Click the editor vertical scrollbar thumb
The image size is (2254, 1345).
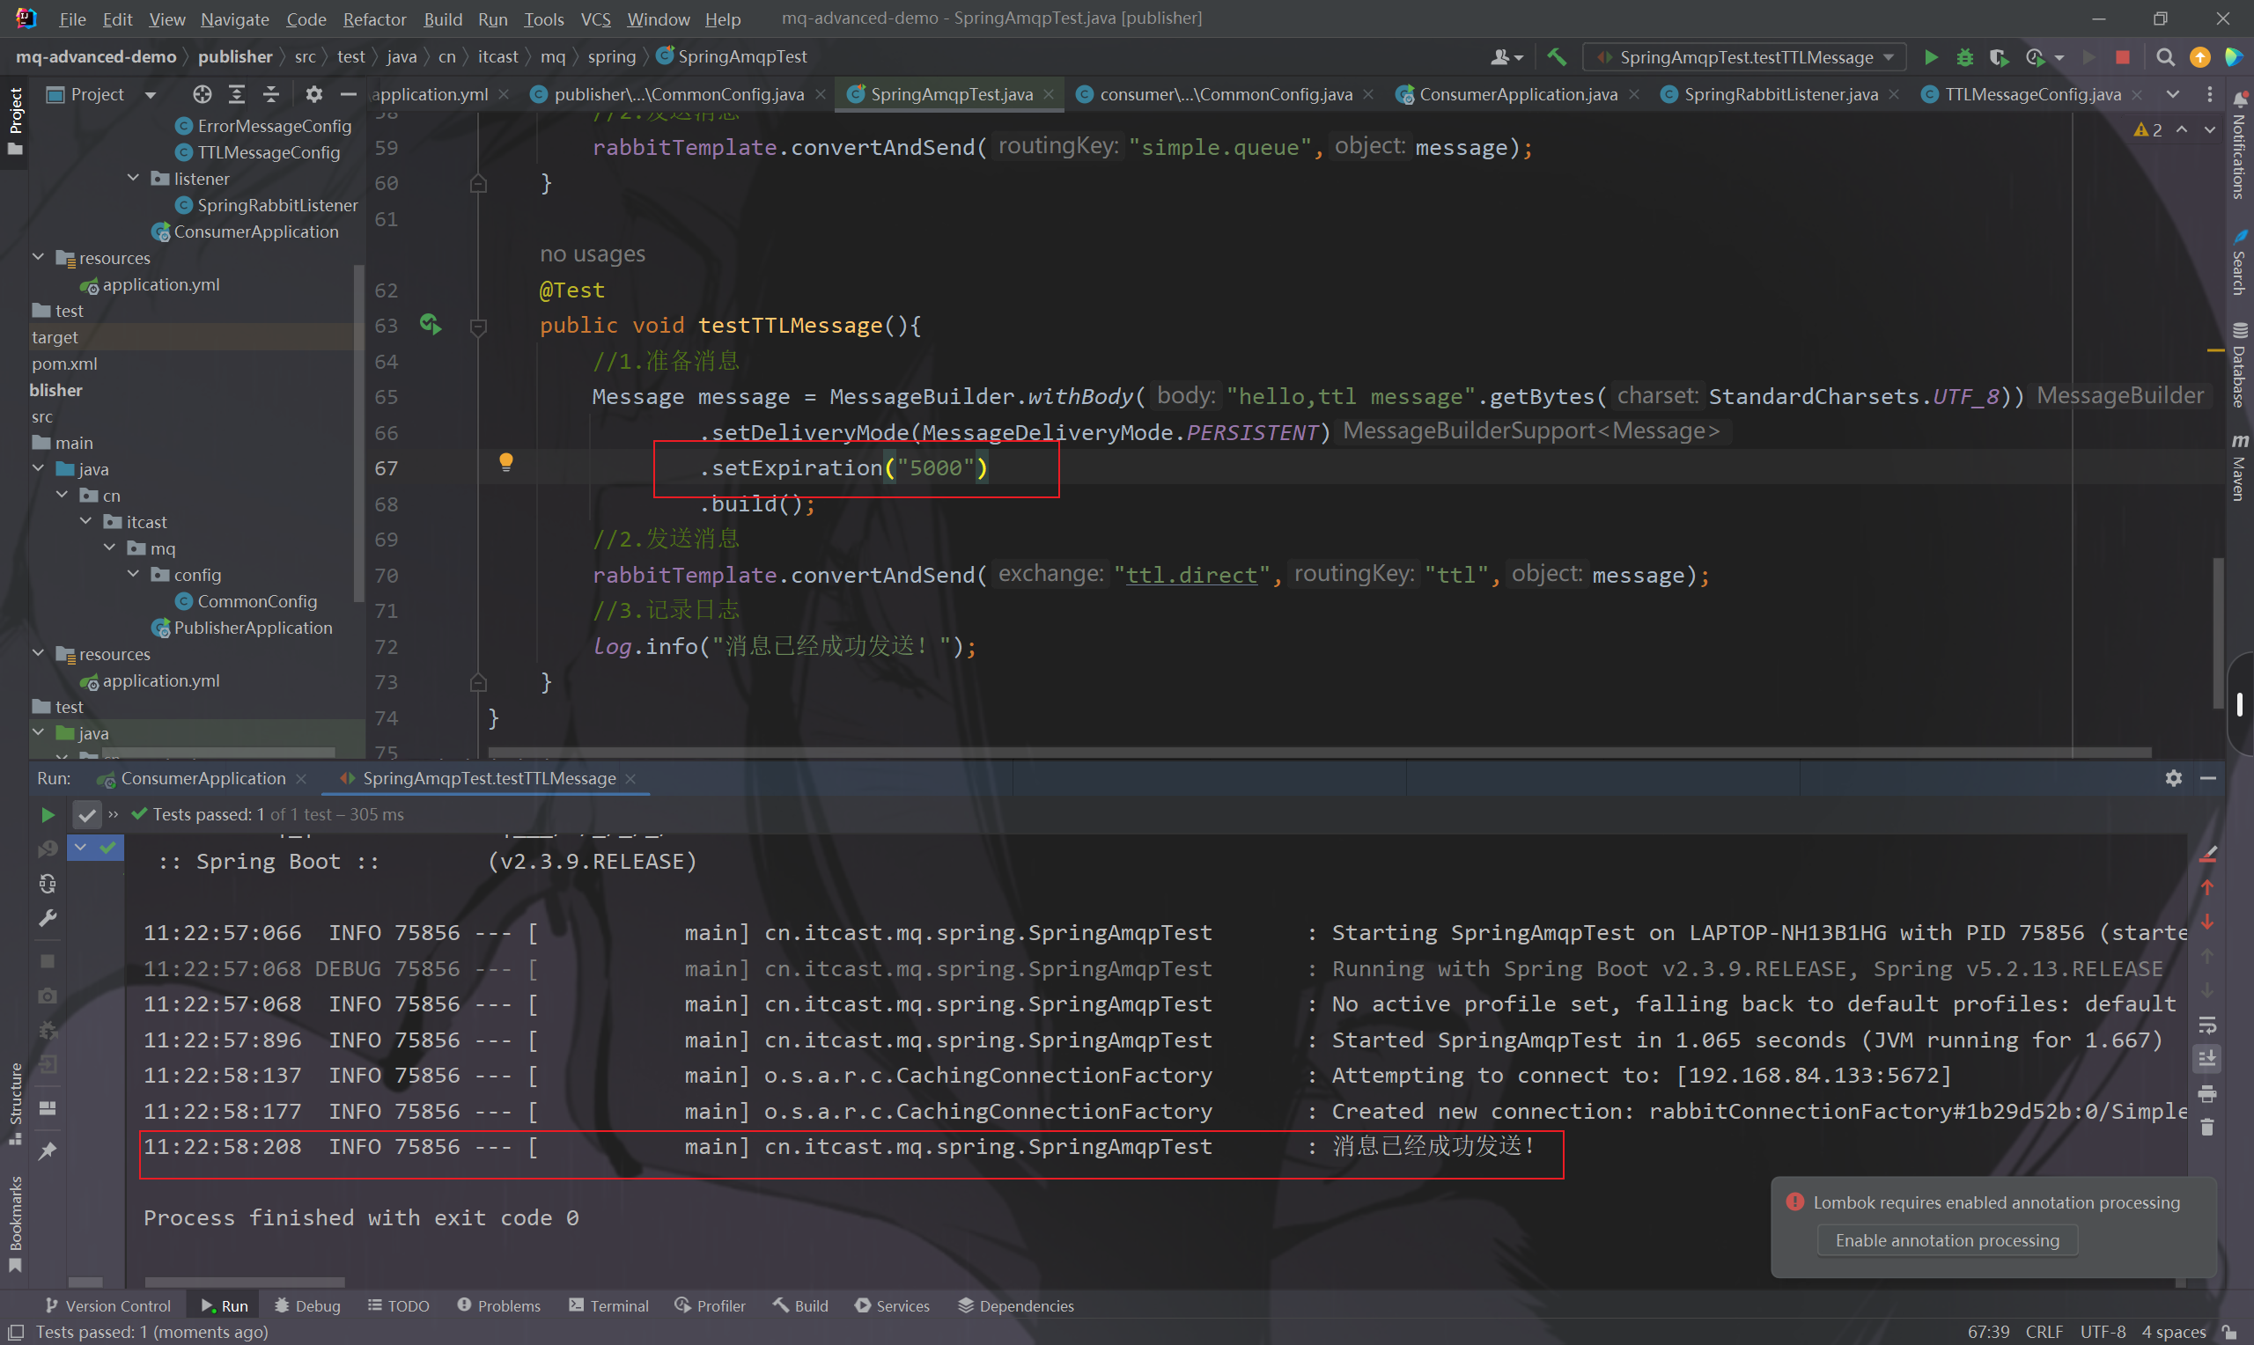tap(2218, 635)
